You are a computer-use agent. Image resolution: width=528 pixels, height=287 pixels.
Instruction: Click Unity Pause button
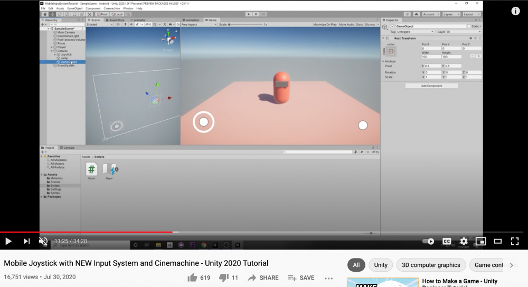[256, 14]
